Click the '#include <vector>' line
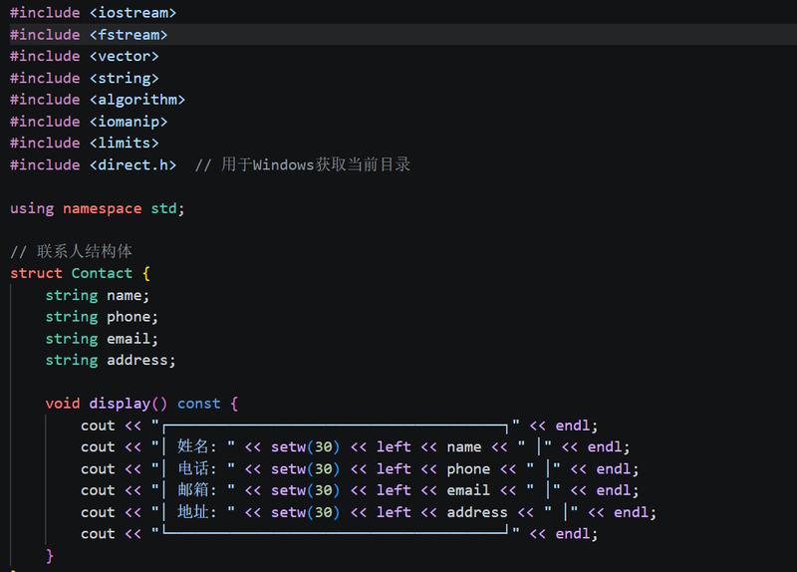The height and width of the screenshot is (572, 797). click(x=85, y=56)
